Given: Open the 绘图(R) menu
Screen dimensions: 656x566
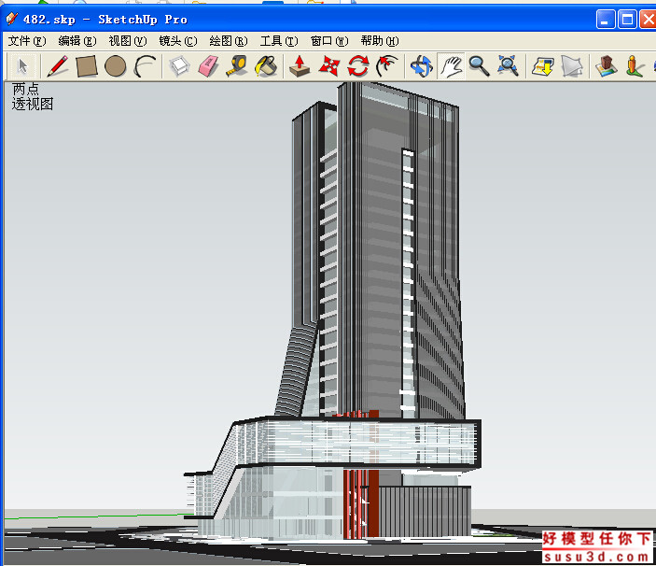Looking at the screenshot, I should point(229,41).
